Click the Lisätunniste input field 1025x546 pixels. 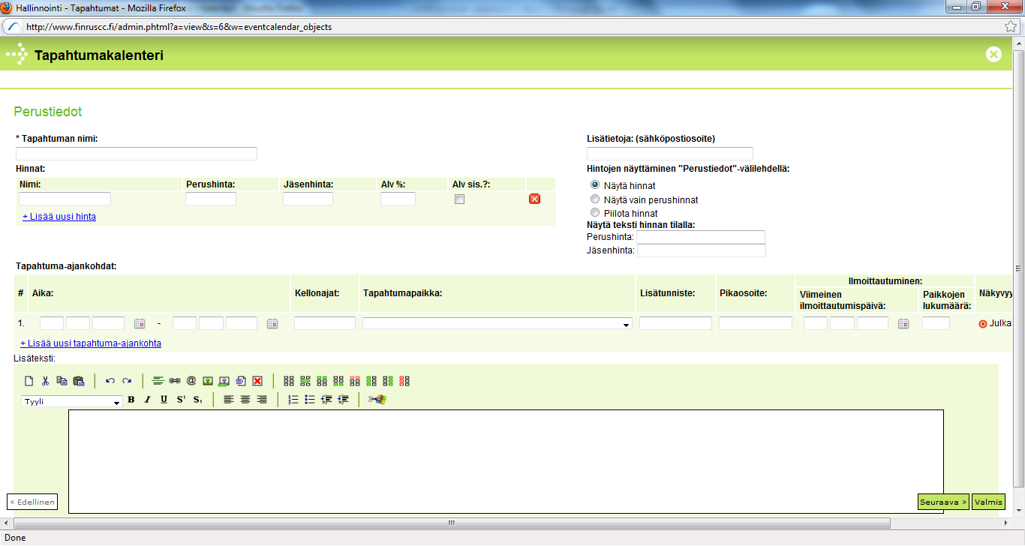pyautogui.click(x=675, y=323)
